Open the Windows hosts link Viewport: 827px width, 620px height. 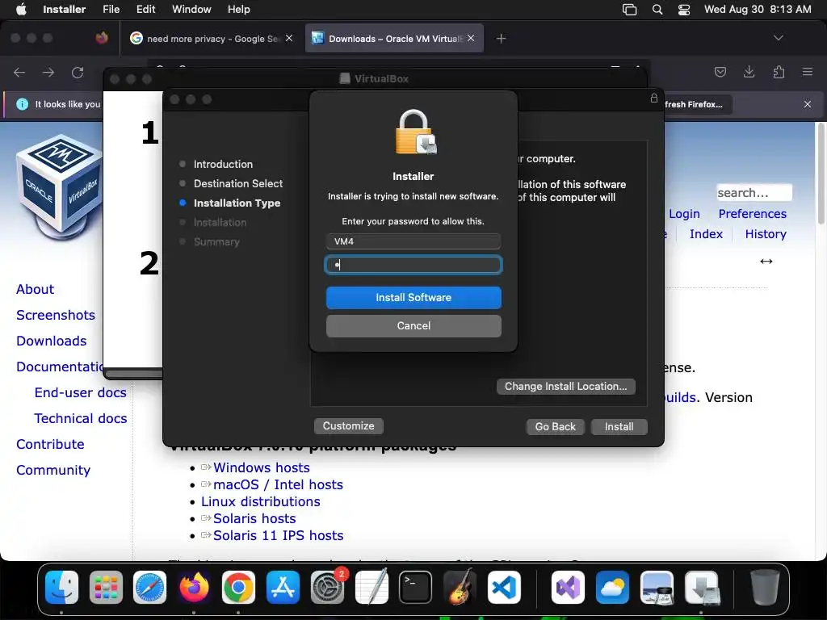[261, 467]
